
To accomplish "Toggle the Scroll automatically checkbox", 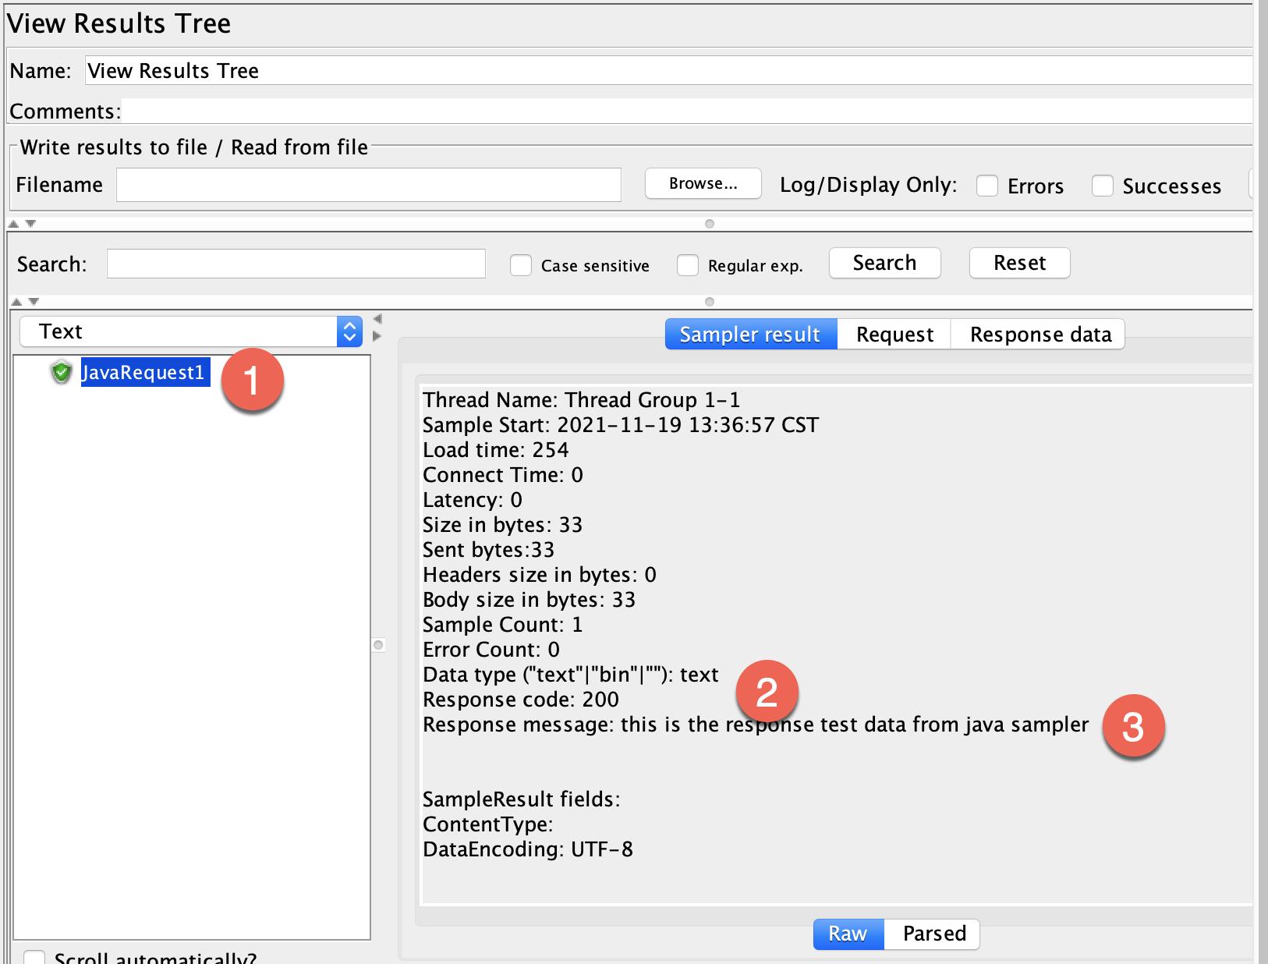I will pos(34,958).
